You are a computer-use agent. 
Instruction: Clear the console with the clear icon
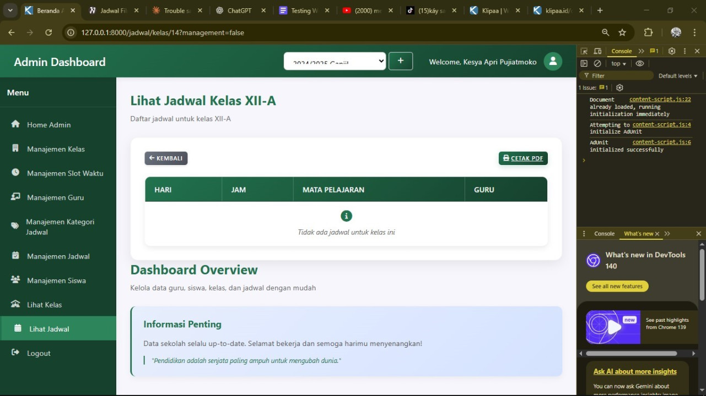point(597,63)
